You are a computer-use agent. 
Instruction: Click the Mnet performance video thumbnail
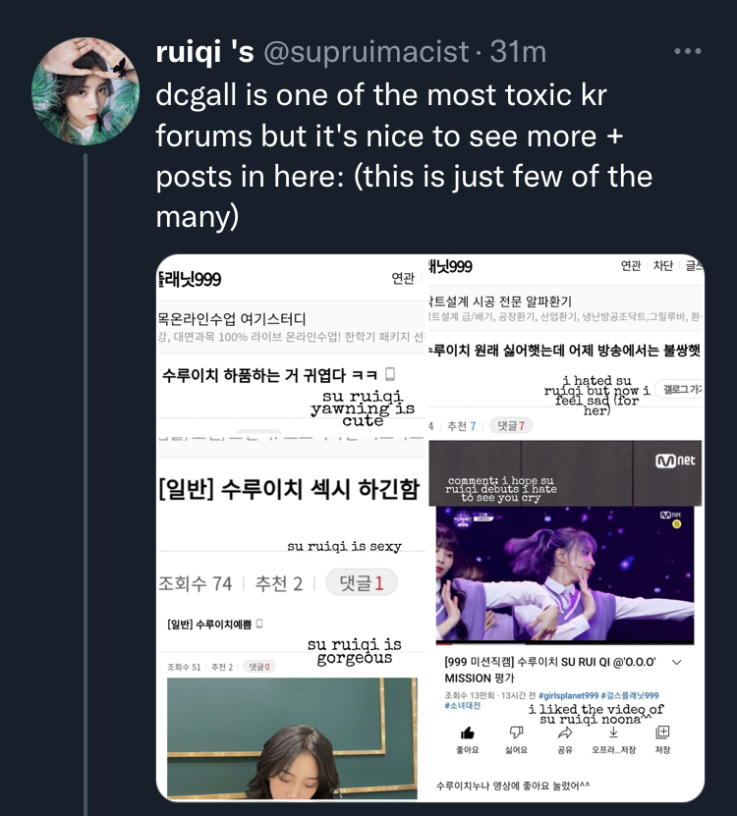point(565,575)
